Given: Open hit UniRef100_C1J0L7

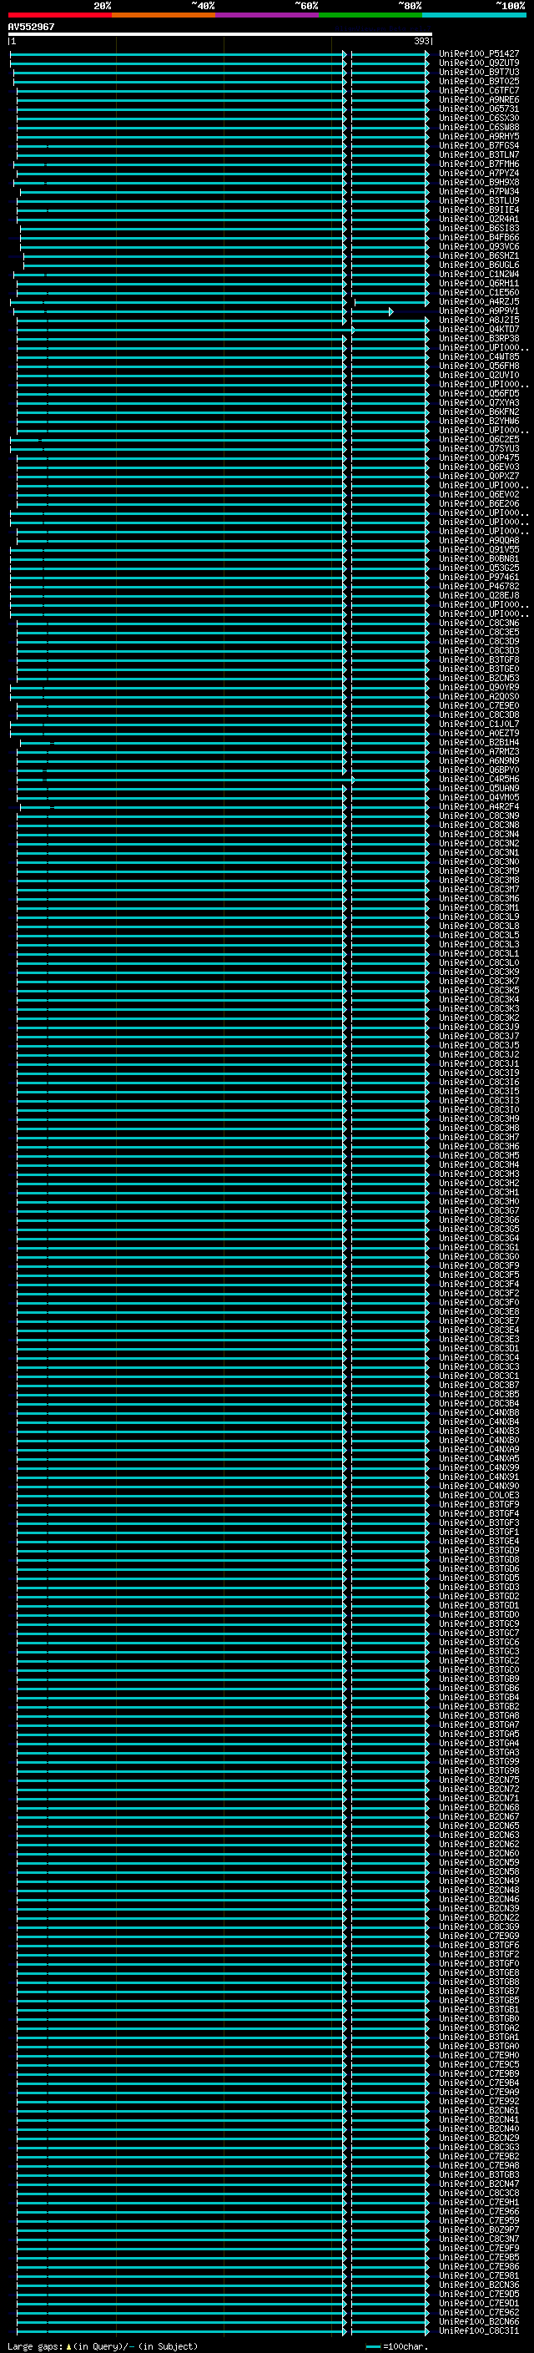Looking at the screenshot, I should (x=478, y=725).
